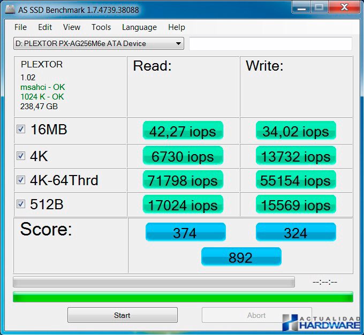The width and height of the screenshot is (364, 335).
Task: Select the 374 read score value
Action: pos(185,233)
